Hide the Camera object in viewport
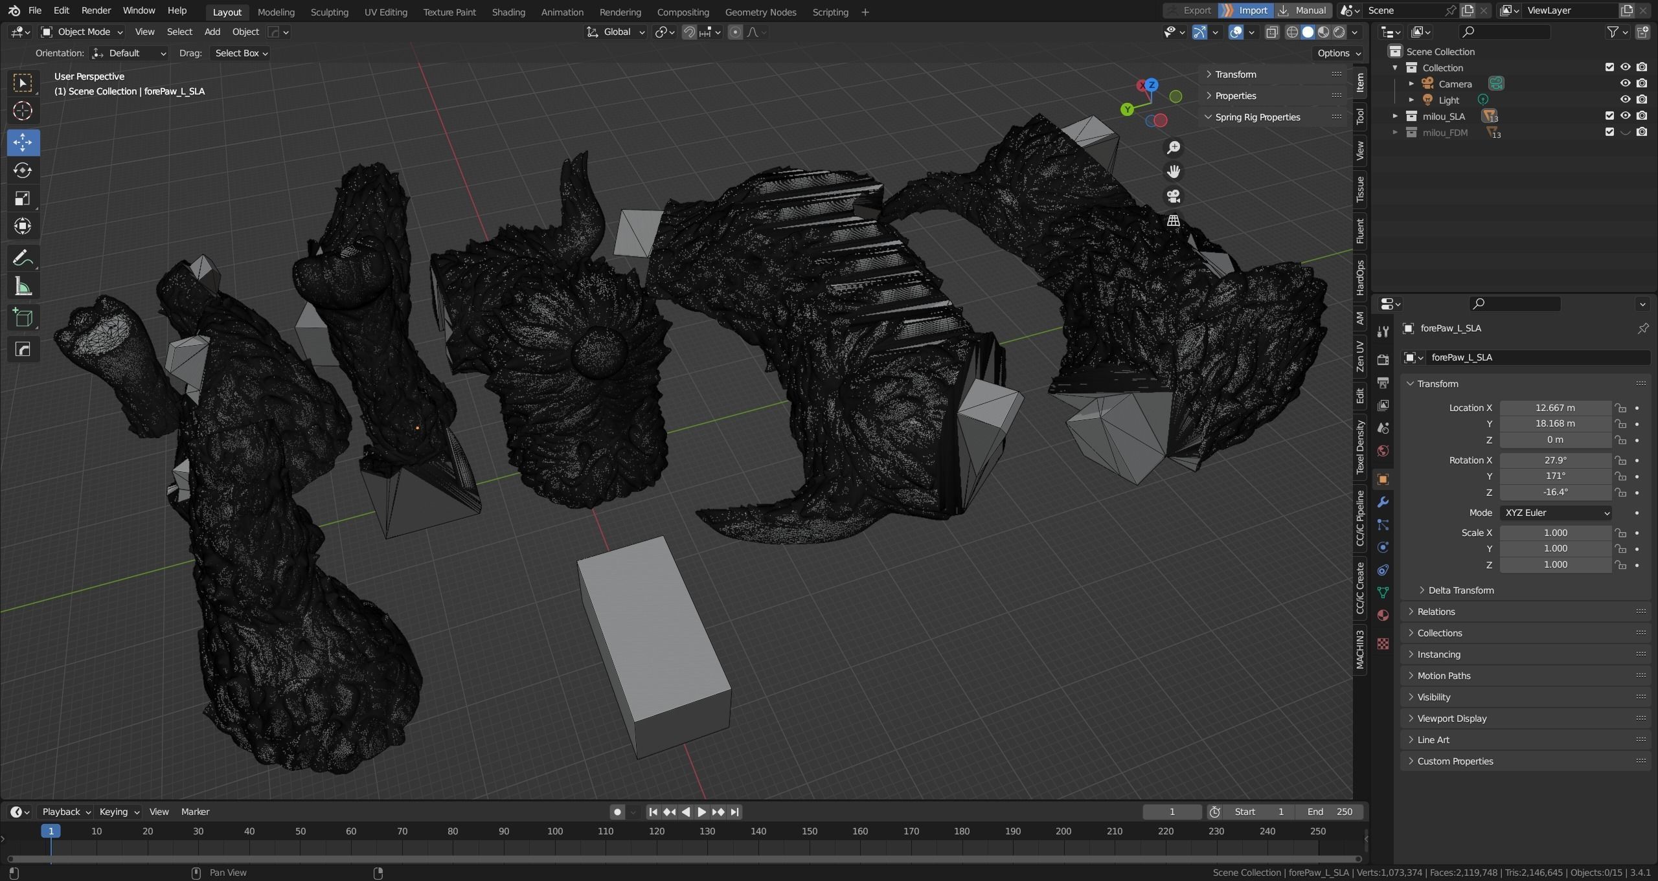Screen dimensions: 1658x881 click(1625, 84)
